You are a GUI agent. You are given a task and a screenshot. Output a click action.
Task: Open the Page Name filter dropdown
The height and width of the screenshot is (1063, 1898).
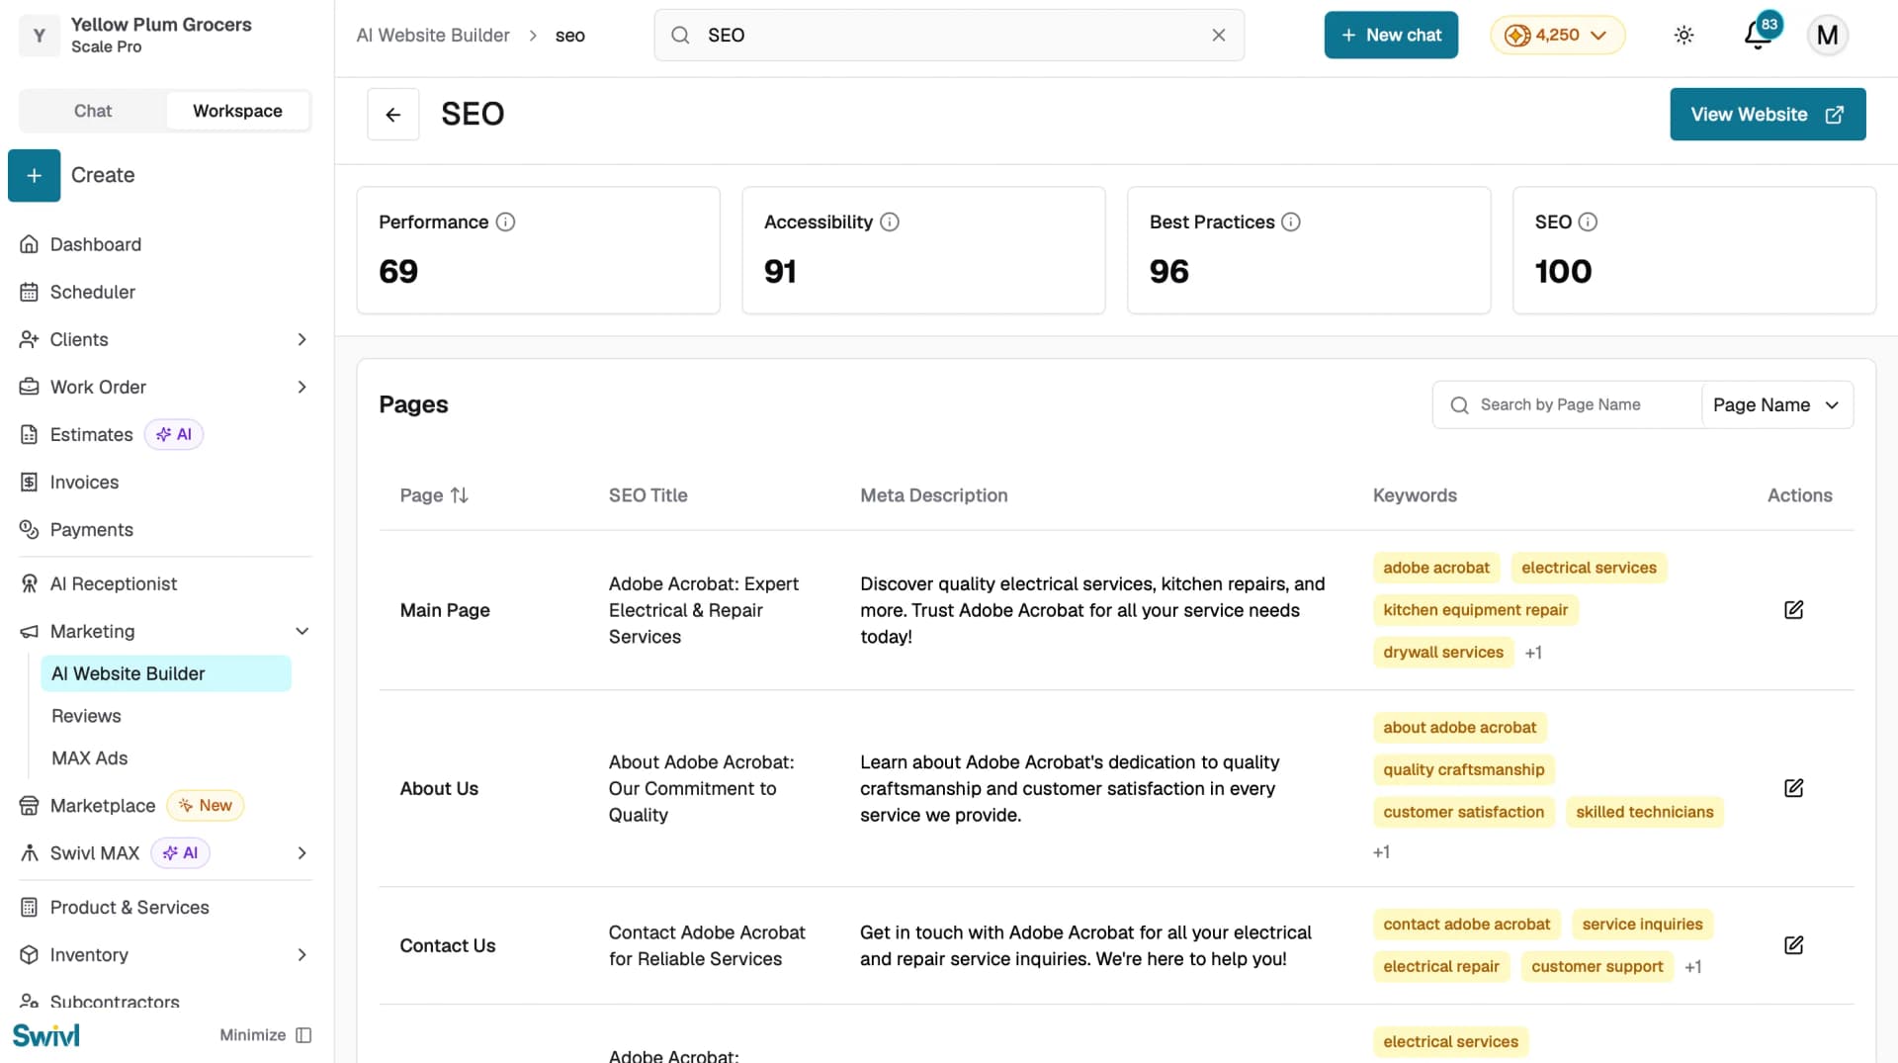point(1776,405)
